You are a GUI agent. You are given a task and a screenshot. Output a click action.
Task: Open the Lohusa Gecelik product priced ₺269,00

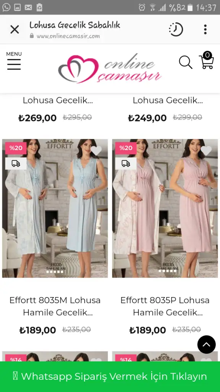point(58,100)
